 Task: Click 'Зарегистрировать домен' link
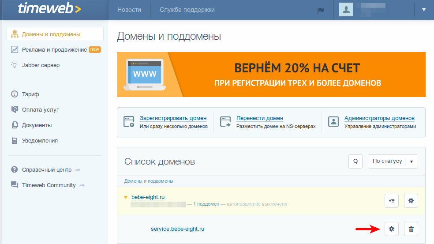[x=173, y=118]
